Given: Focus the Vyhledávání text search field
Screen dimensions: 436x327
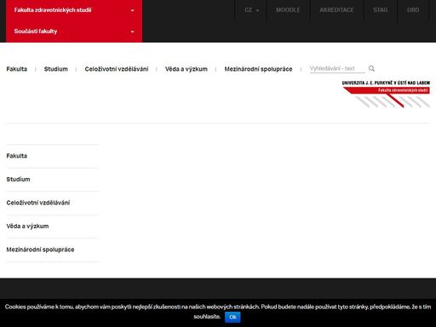Looking at the screenshot, I should point(337,69).
